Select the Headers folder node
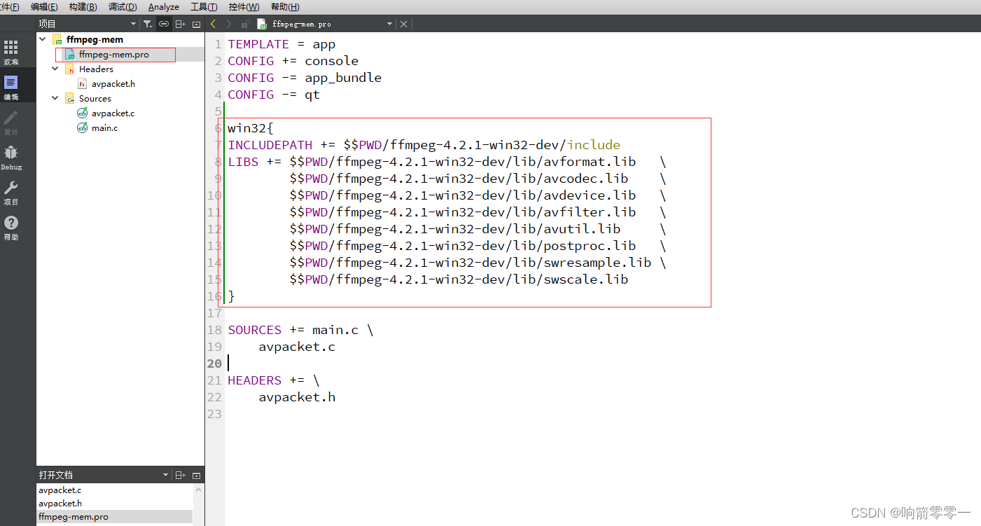Viewport: 981px width, 526px height. tap(96, 69)
